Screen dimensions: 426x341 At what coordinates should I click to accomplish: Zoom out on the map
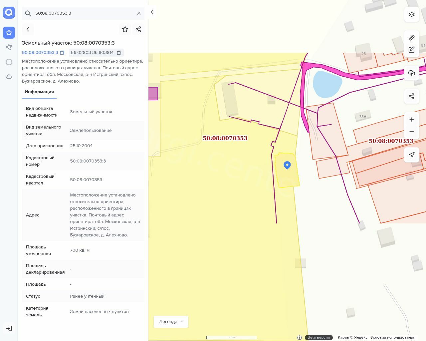pyautogui.click(x=412, y=132)
